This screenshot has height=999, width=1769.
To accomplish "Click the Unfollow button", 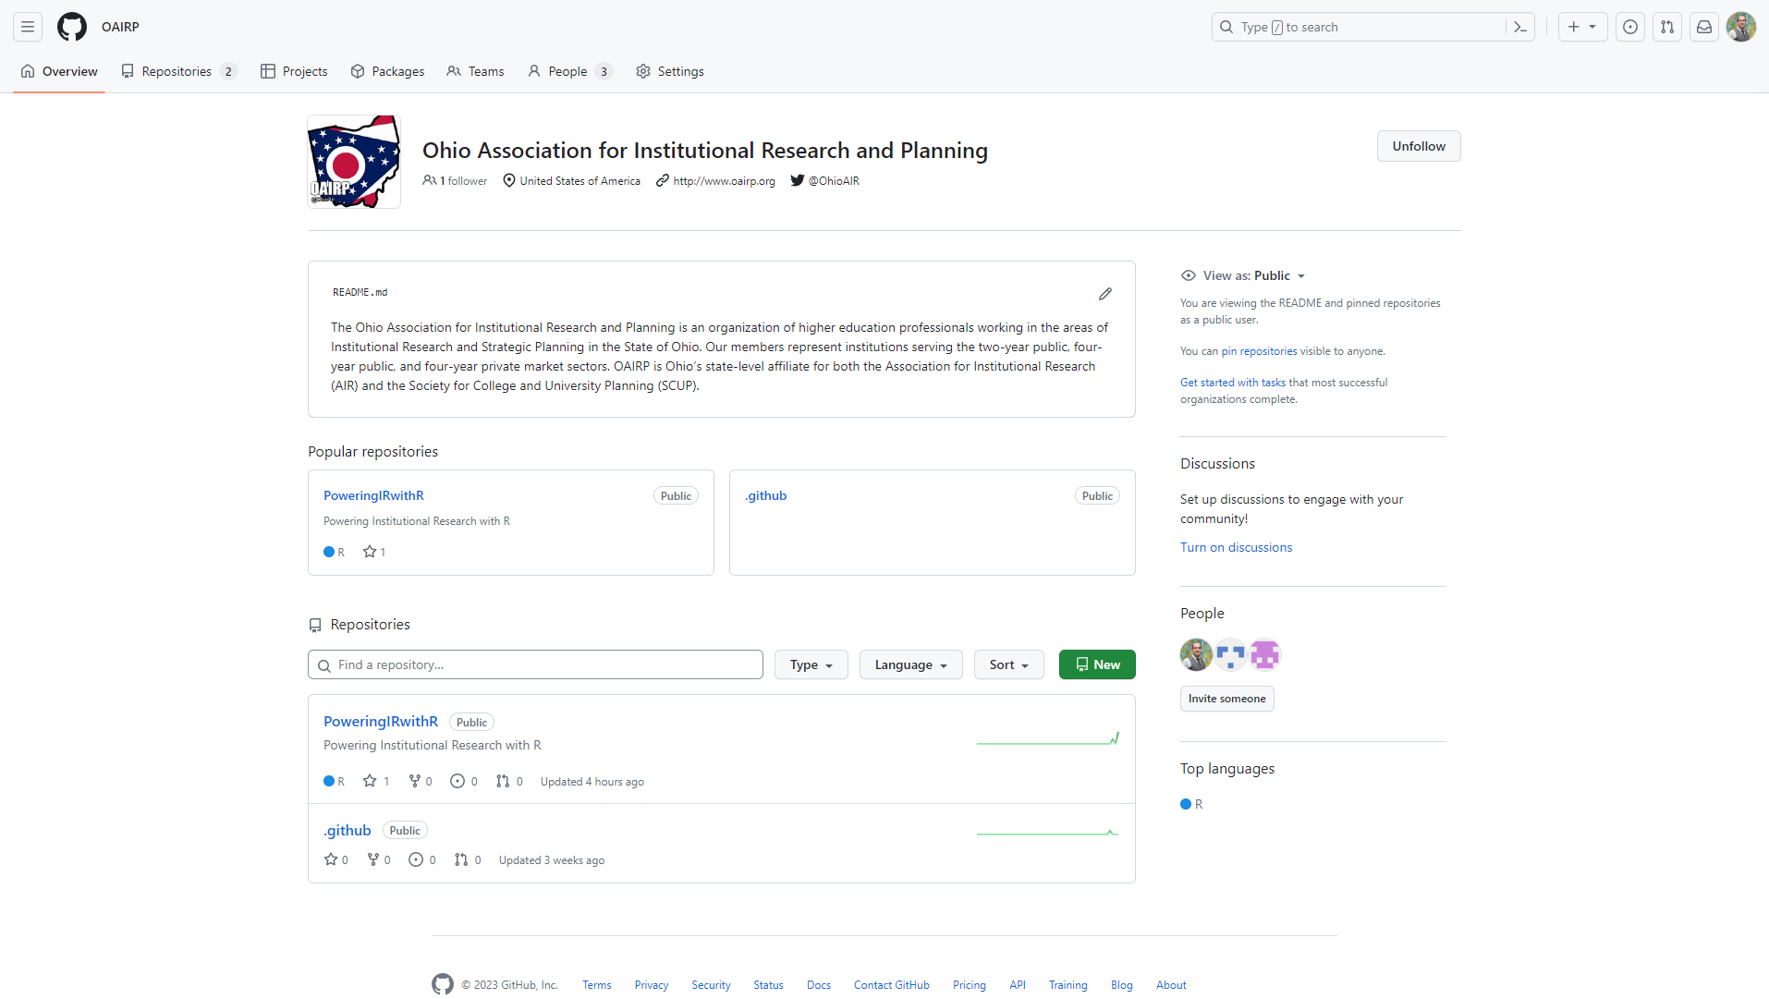I will pos(1419,146).
